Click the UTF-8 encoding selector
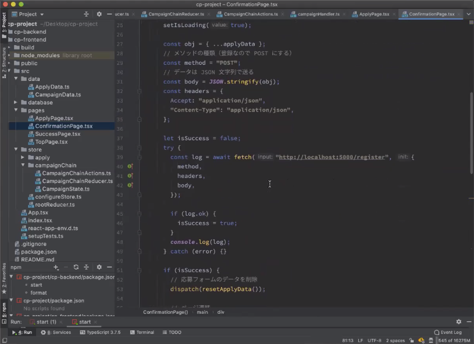This screenshot has width=474, height=344. pos(374,340)
